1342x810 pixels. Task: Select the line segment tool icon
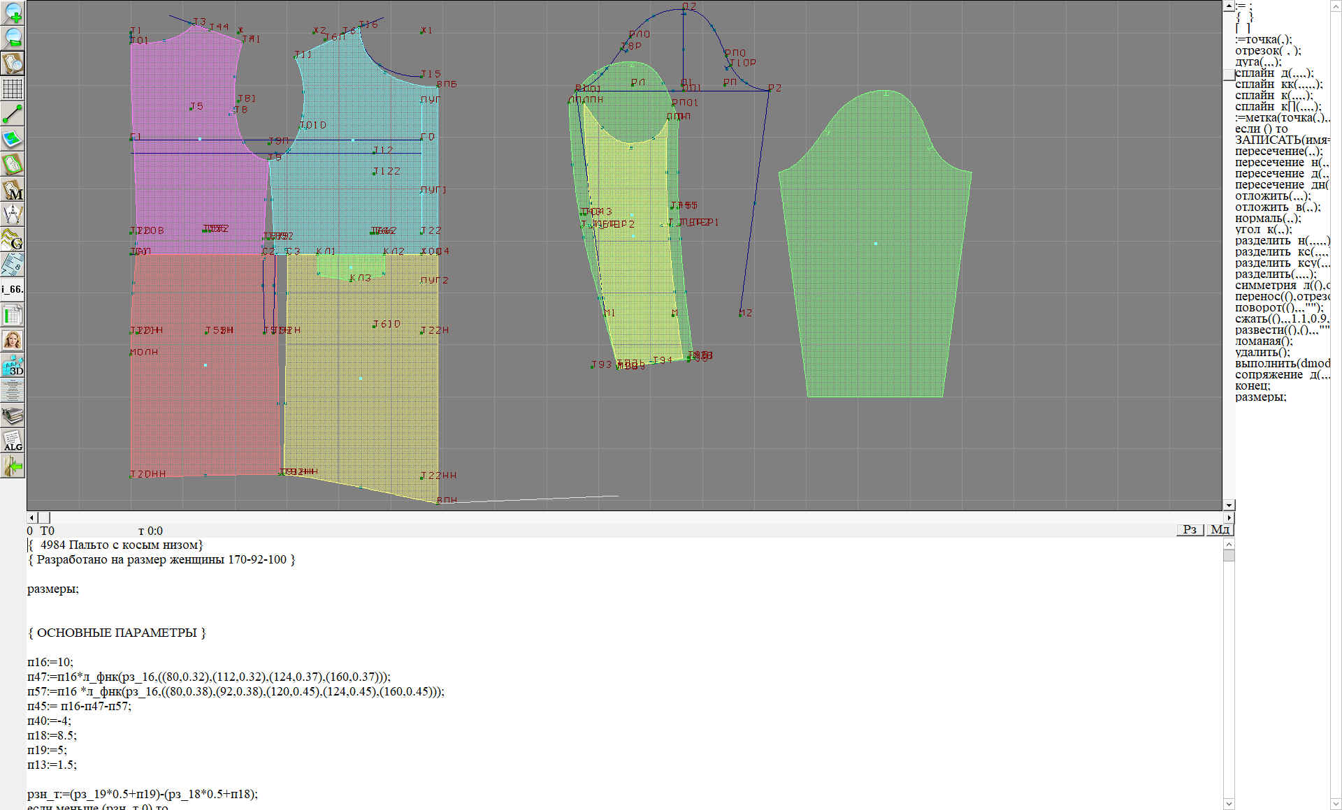coord(13,113)
